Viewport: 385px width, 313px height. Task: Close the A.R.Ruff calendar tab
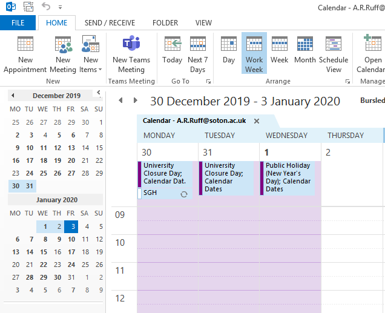tap(257, 121)
